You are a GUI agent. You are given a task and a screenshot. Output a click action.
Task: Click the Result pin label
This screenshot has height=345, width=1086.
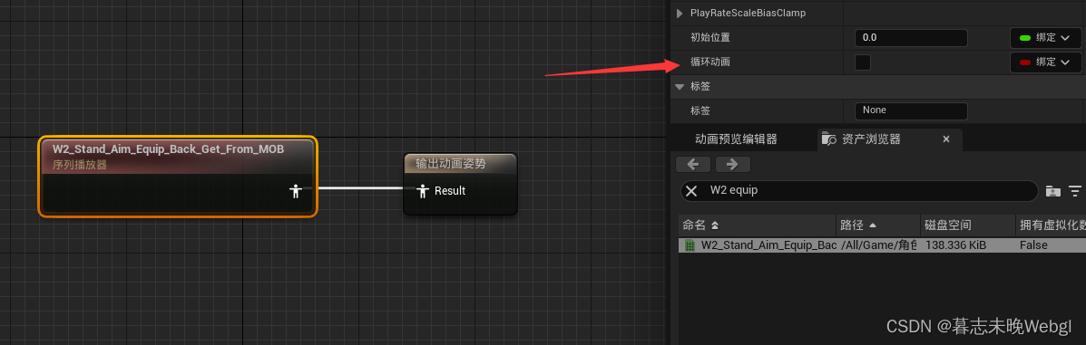(449, 191)
